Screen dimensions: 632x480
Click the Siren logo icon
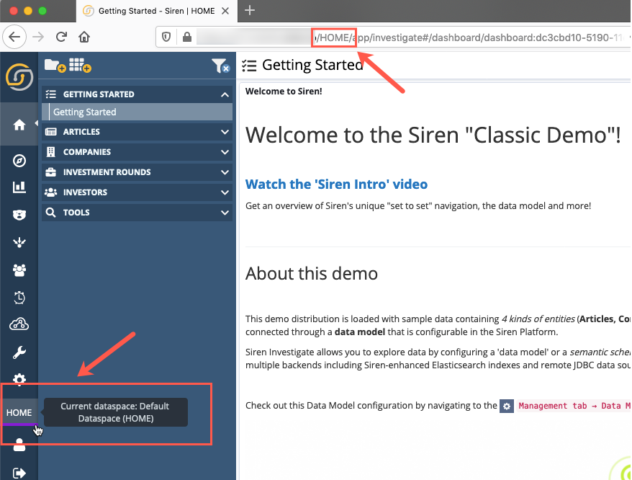(x=19, y=76)
